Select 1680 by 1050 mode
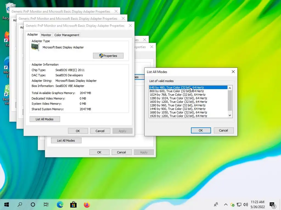 click(188, 112)
